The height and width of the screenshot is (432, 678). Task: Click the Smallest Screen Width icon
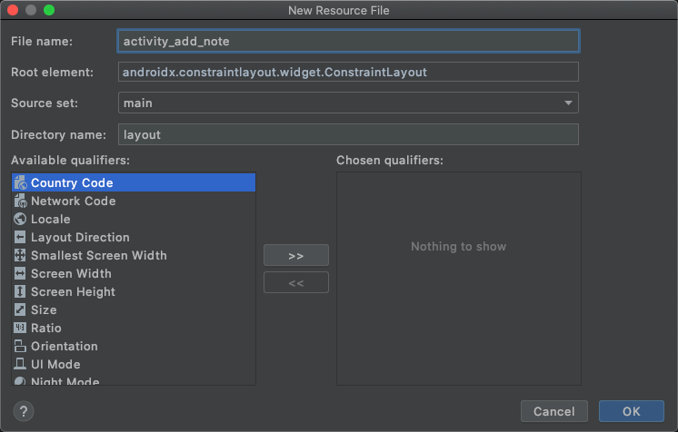click(20, 255)
